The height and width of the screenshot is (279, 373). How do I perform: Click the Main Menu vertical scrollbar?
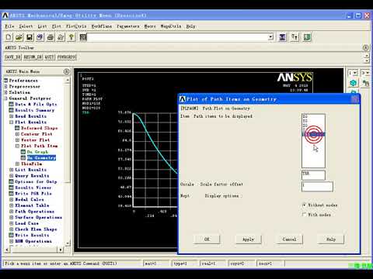point(67,161)
